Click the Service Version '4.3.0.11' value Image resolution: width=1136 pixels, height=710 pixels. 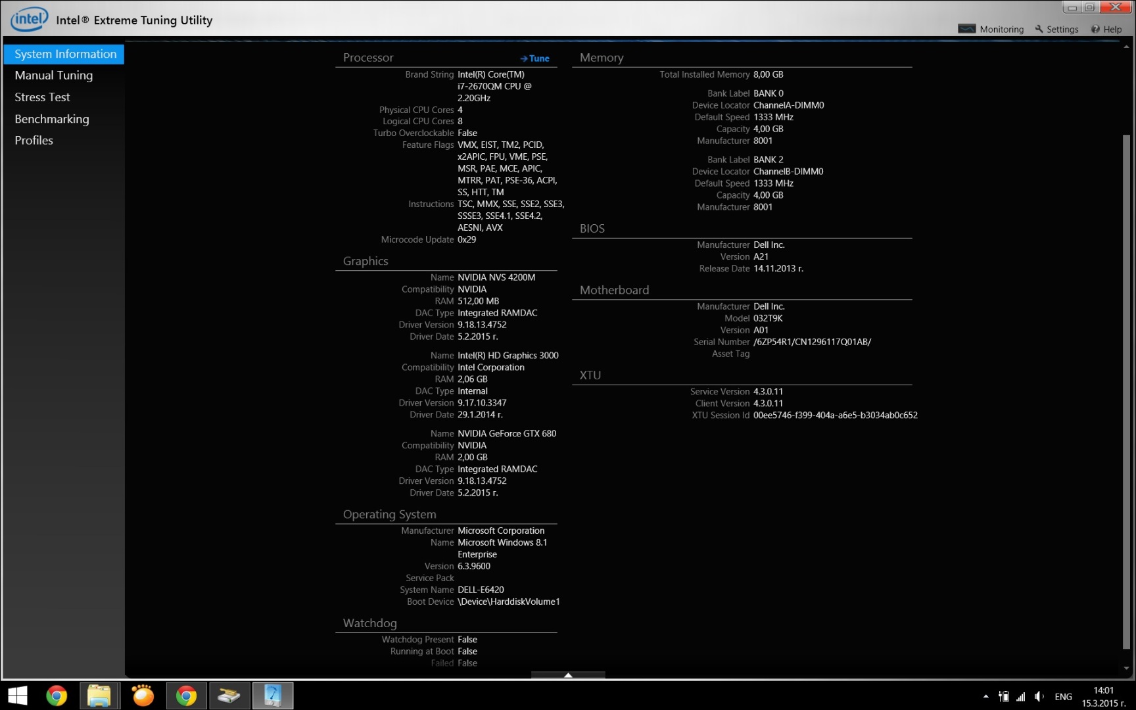(768, 392)
